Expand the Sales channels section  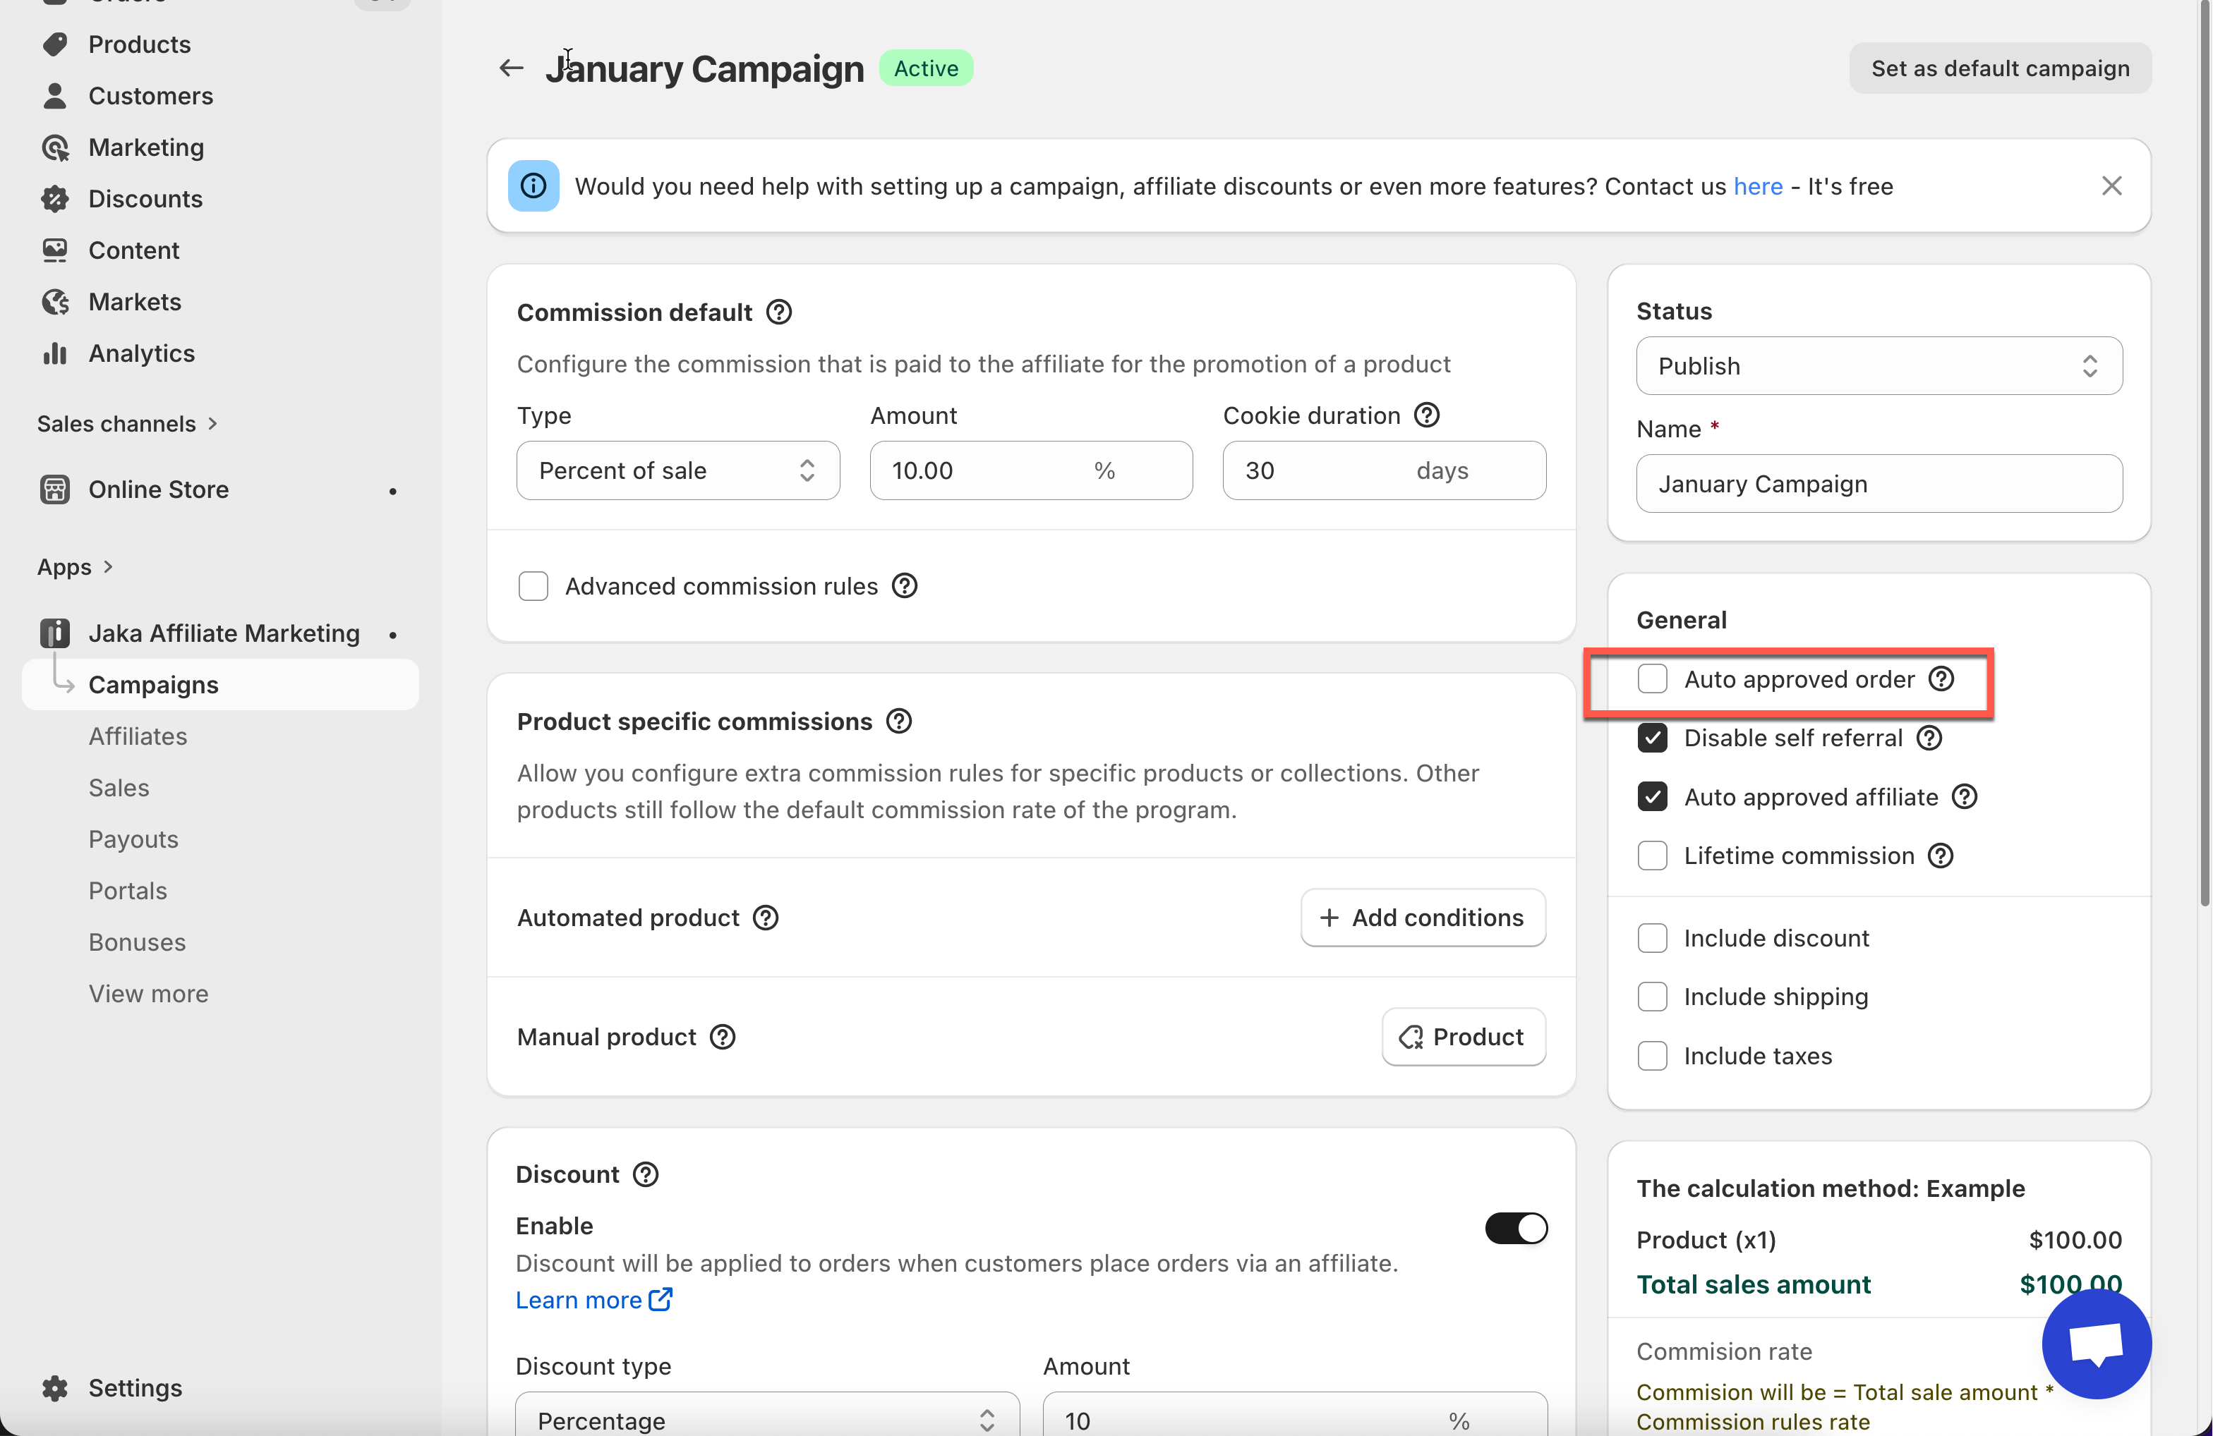tap(128, 424)
